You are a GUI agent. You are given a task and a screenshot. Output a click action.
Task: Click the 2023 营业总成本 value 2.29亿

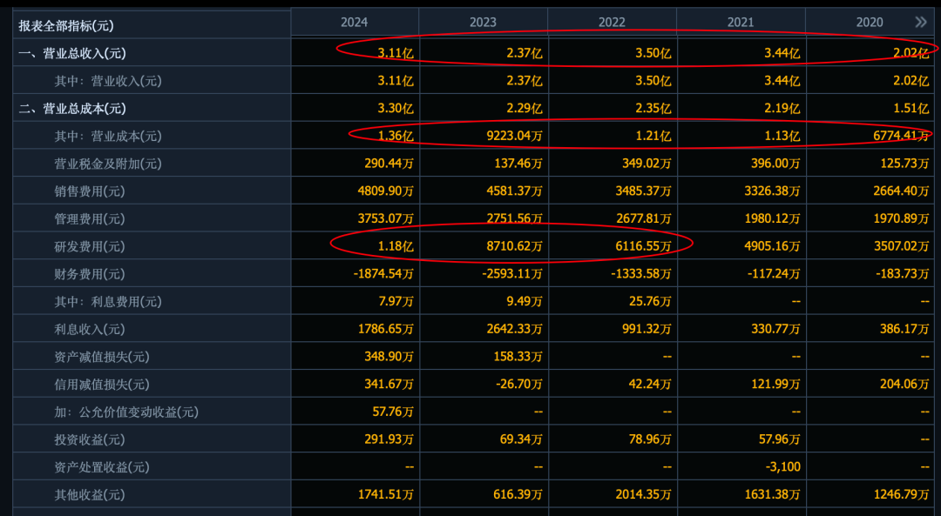tap(525, 109)
